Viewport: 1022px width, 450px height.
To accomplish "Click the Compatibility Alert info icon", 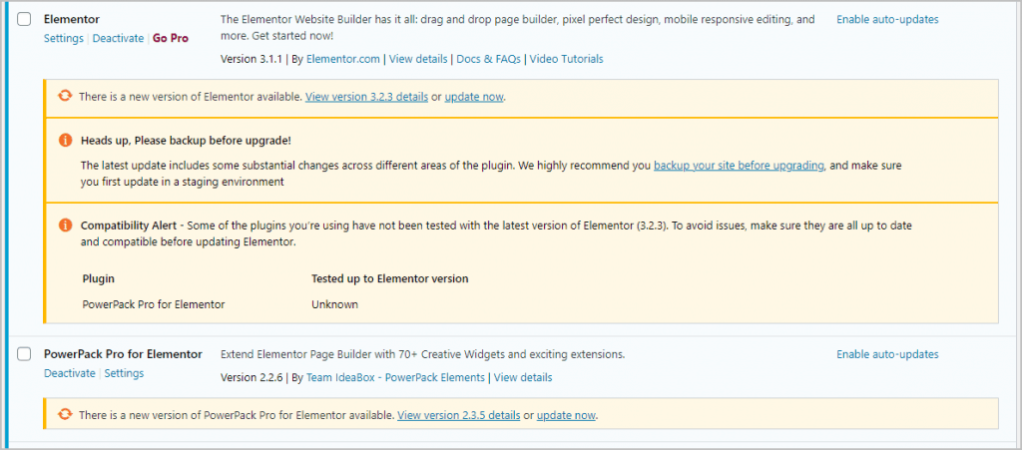I will point(65,225).
